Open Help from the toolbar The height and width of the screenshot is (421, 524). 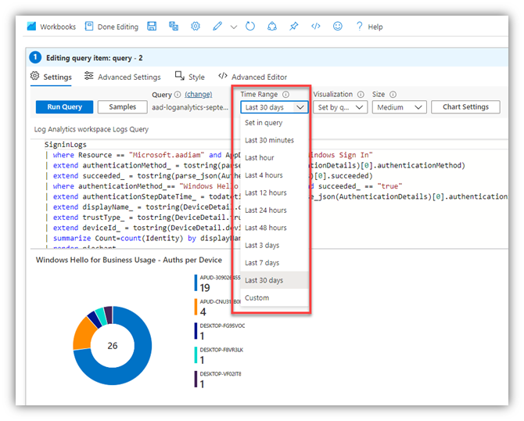(369, 27)
